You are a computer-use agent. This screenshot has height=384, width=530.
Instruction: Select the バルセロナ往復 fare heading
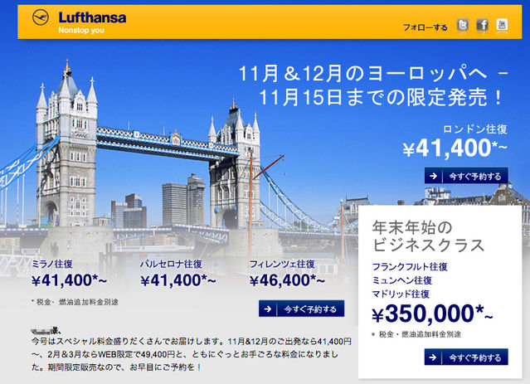click(x=171, y=264)
